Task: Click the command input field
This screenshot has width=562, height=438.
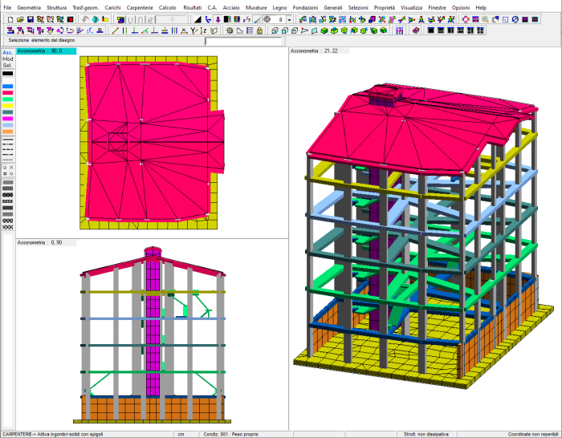Action: [x=243, y=40]
